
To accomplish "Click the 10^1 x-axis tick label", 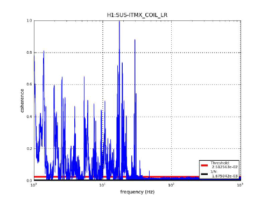I will pyautogui.click(x=102, y=185).
